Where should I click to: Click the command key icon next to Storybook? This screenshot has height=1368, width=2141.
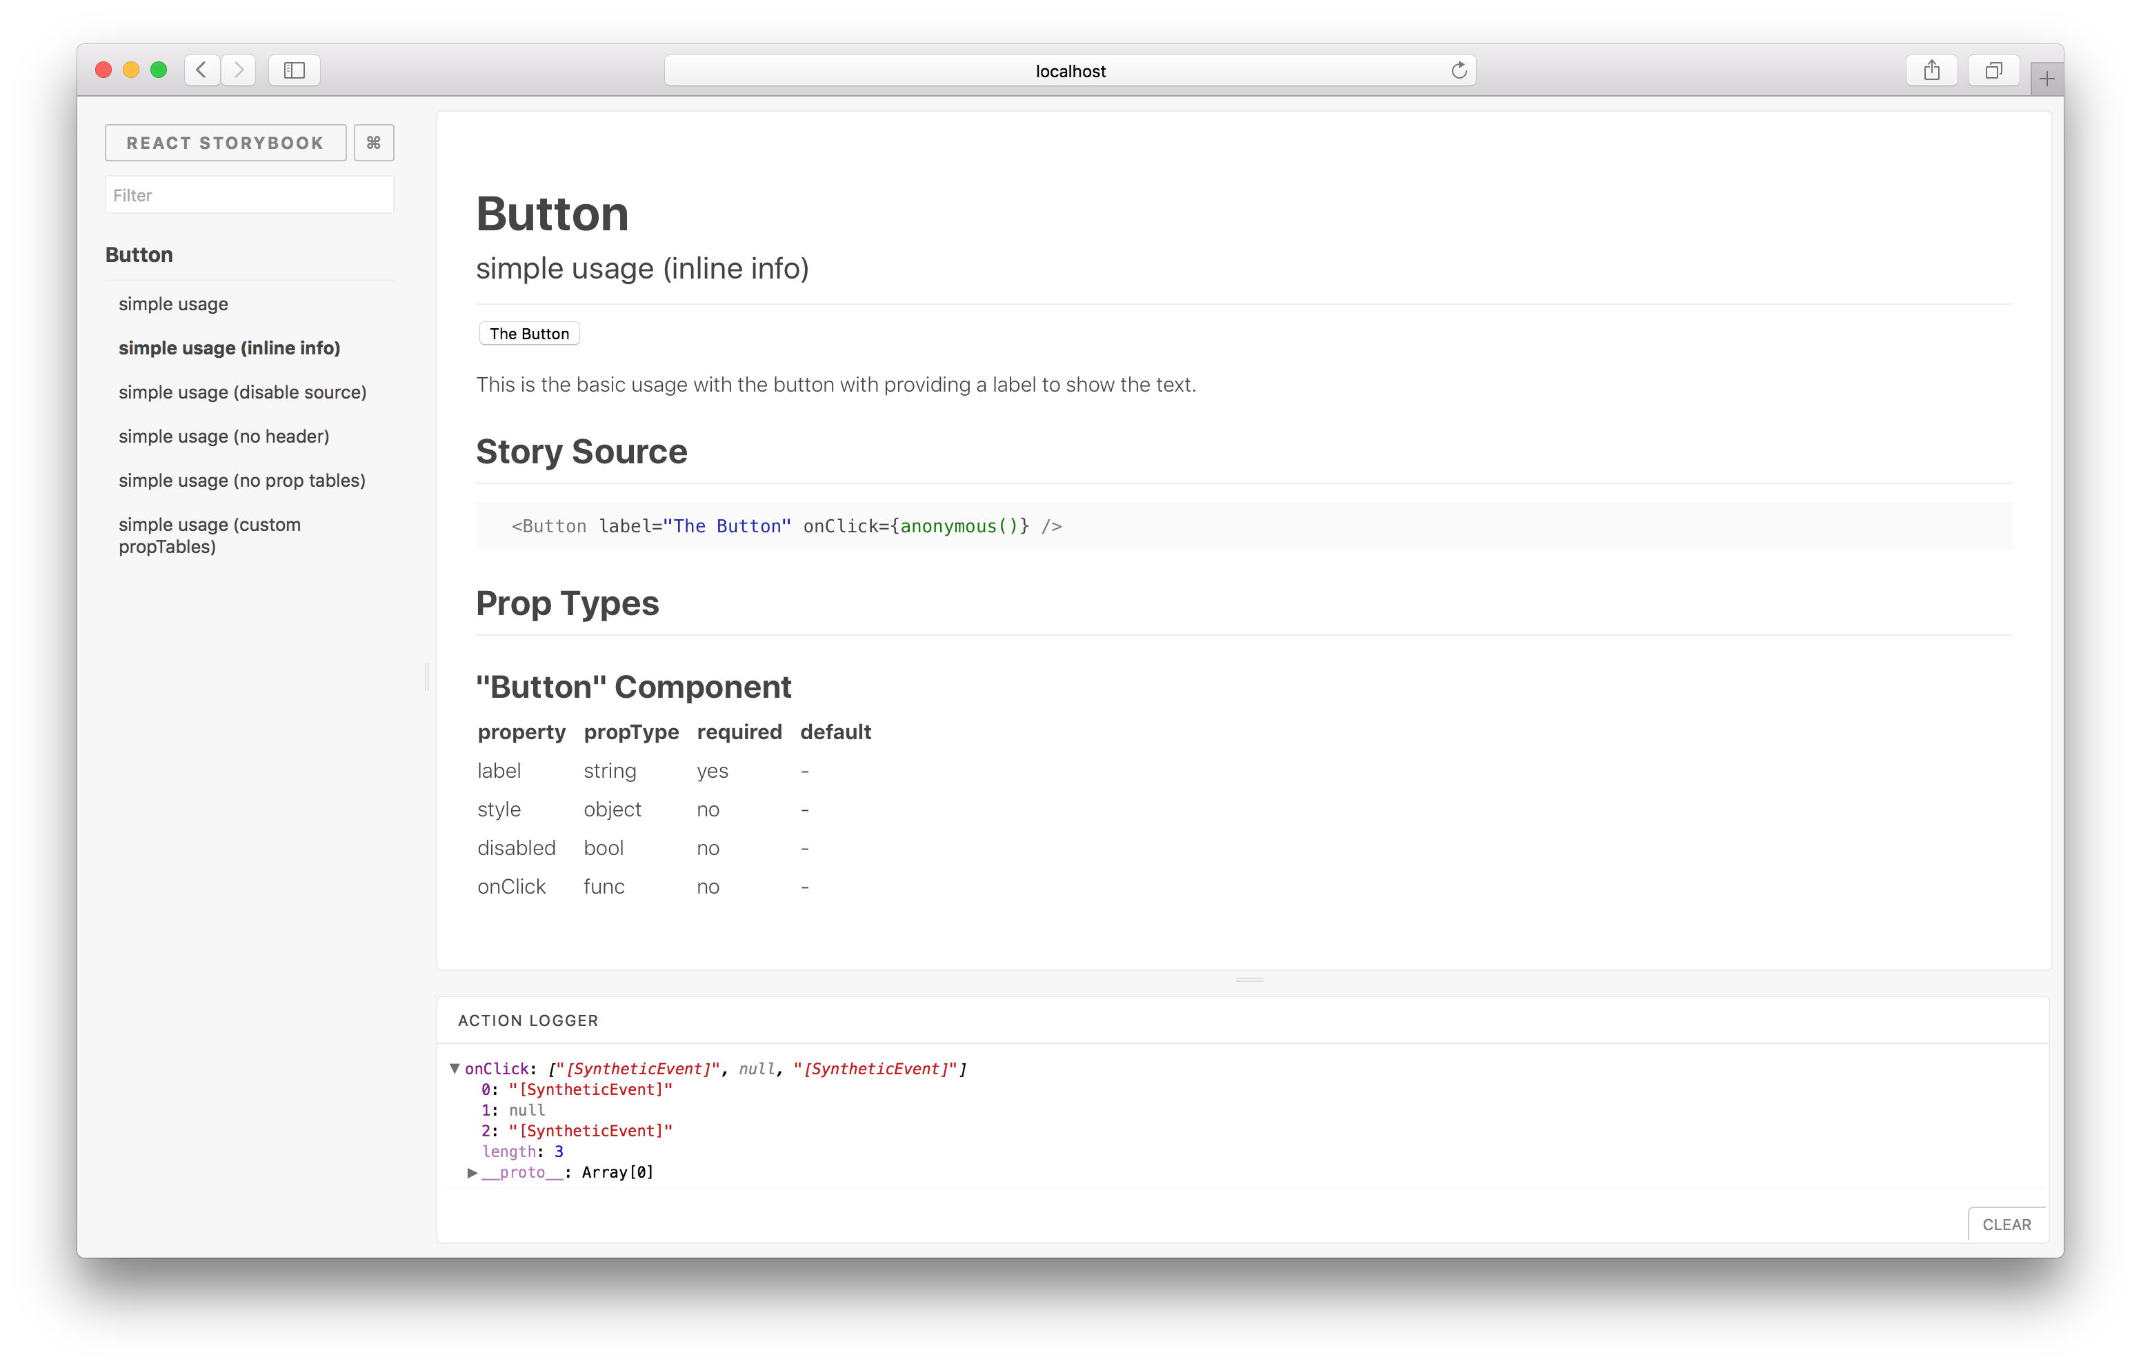click(373, 142)
